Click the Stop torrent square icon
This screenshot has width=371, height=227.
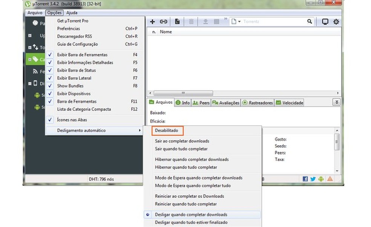pos(216,22)
